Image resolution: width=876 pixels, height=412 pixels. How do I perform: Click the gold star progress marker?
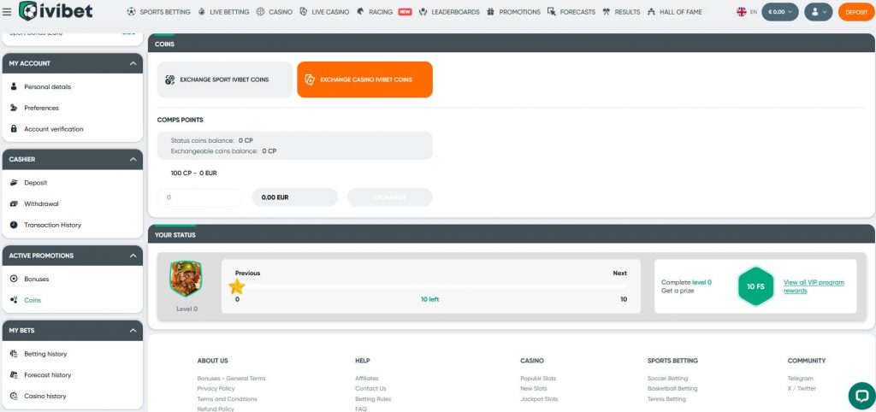tap(237, 286)
